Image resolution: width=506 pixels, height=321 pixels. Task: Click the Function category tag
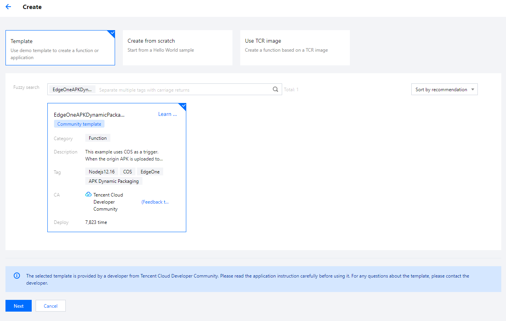[98, 138]
